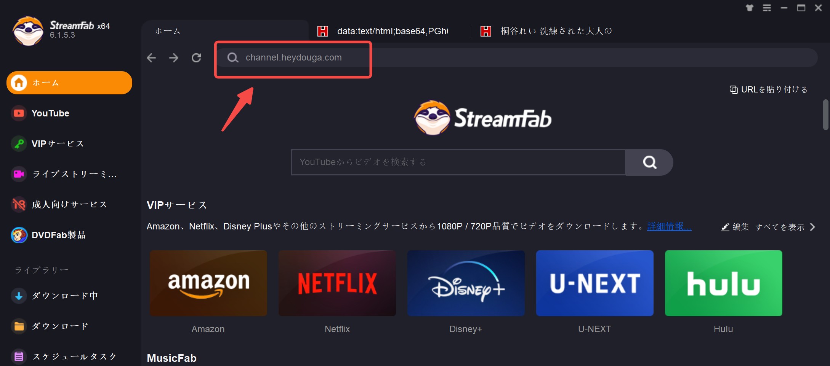Click the home icon in the orange button
The image size is (830, 366).
(19, 83)
